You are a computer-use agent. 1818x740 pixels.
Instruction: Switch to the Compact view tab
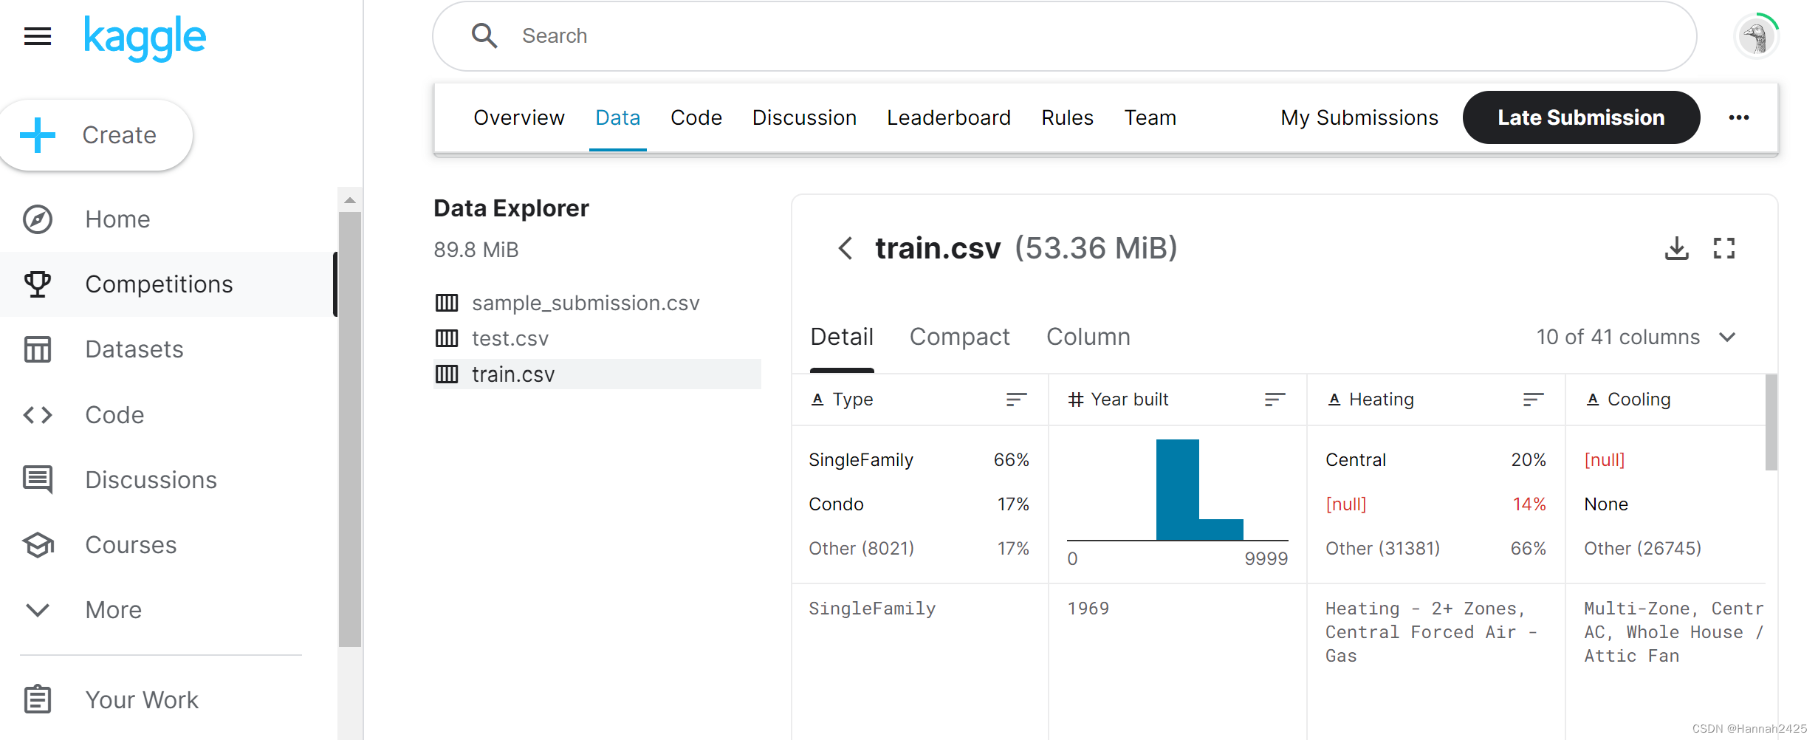[x=959, y=337]
